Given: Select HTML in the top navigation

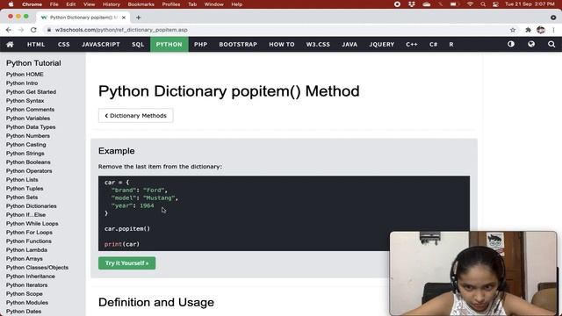Looking at the screenshot, I should [x=36, y=45].
